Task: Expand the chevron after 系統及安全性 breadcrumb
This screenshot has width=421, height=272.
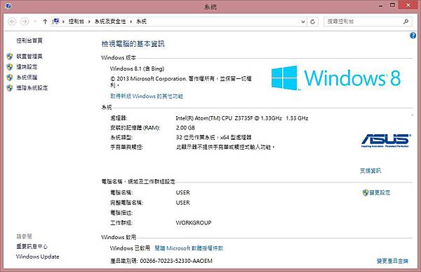Action: pyautogui.click(x=131, y=22)
